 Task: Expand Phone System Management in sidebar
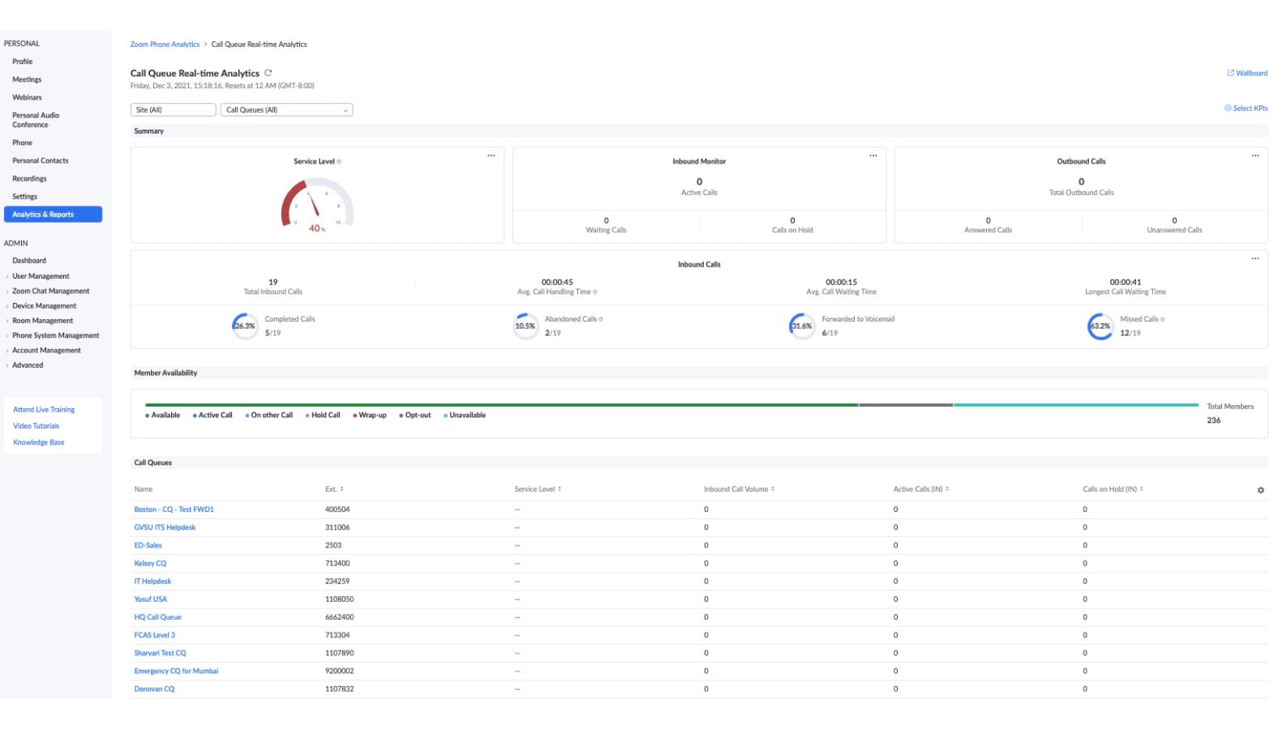click(x=55, y=335)
